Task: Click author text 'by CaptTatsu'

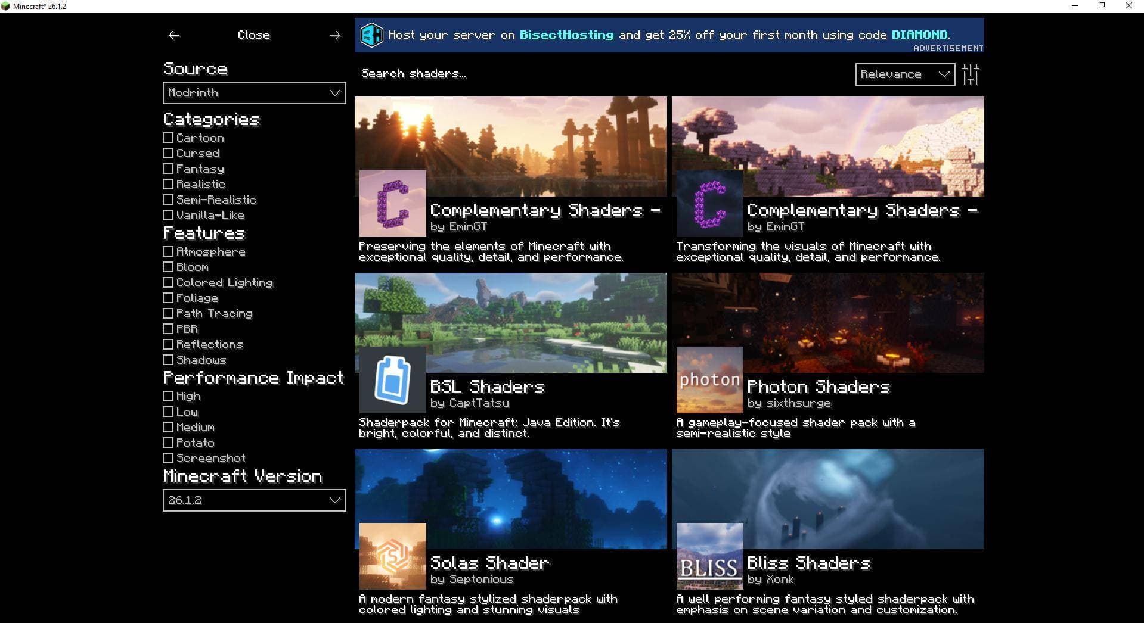Action: point(470,403)
